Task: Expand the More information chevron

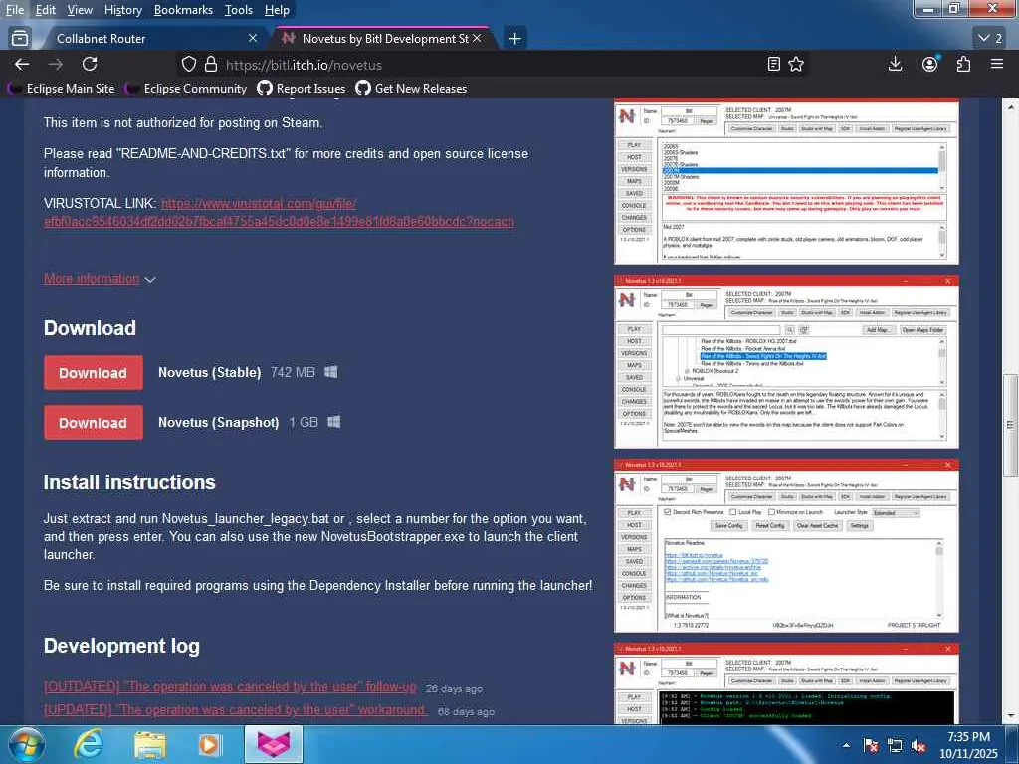Action: tap(151, 280)
